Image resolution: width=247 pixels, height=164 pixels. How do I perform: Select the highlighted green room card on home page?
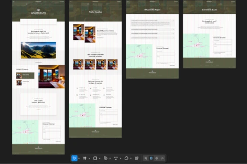(25, 75)
